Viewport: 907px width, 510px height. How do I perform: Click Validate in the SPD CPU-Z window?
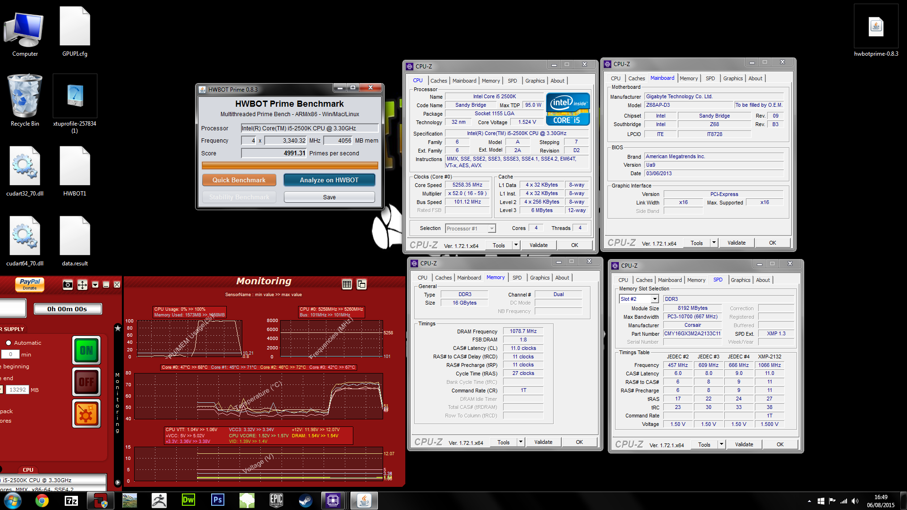point(744,444)
